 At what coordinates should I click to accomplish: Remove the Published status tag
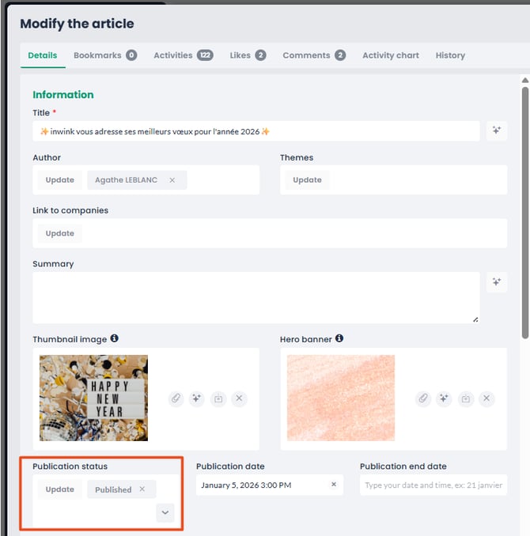142,489
